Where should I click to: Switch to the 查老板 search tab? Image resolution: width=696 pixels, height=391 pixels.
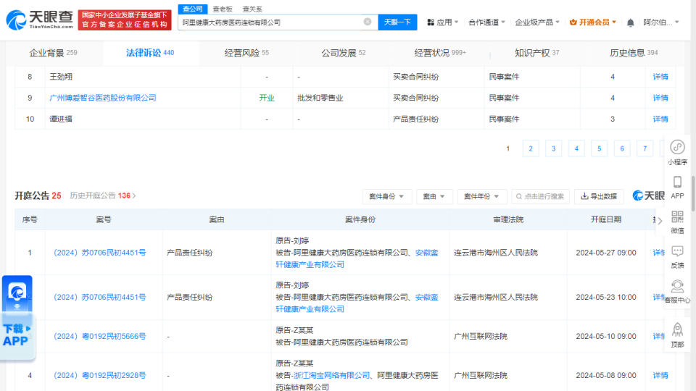[x=223, y=9]
